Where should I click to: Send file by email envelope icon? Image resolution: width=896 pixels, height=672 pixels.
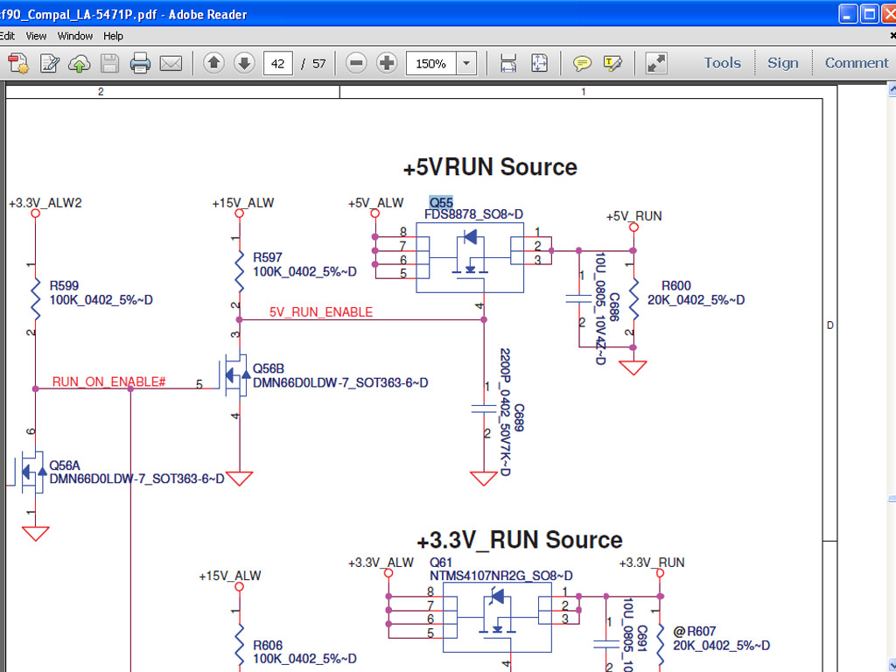171,63
